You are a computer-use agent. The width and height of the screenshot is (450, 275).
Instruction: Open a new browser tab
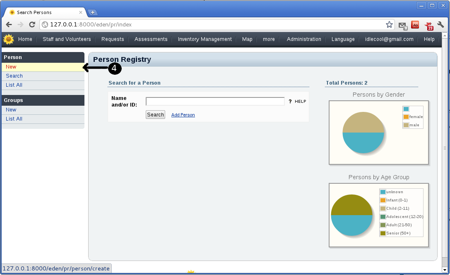point(93,12)
